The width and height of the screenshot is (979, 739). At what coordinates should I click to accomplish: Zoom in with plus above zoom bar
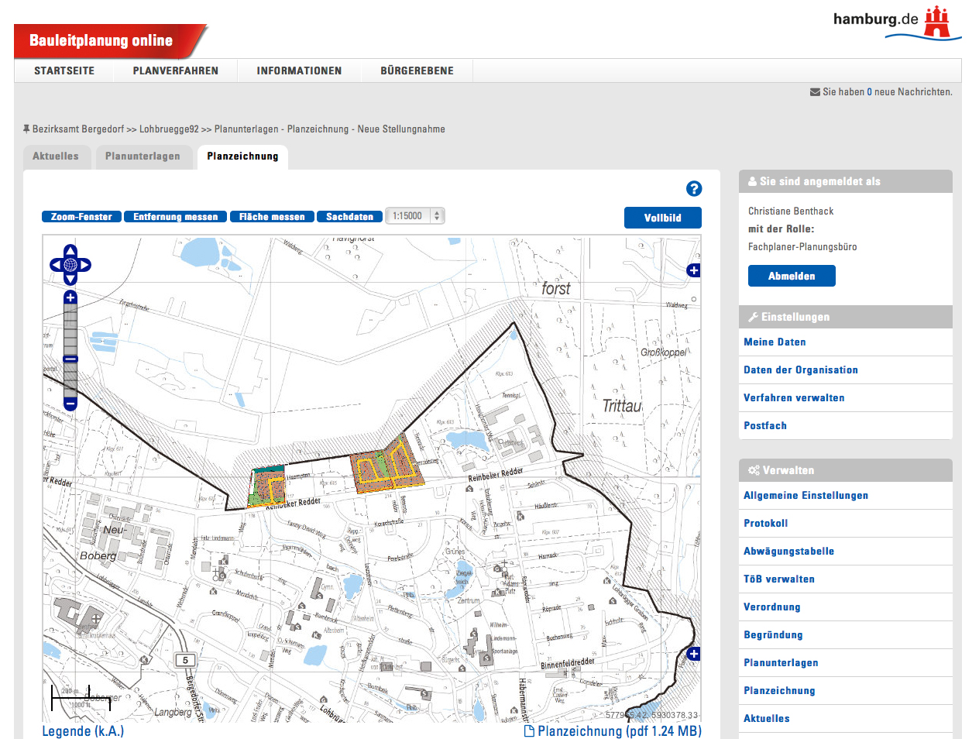click(70, 297)
